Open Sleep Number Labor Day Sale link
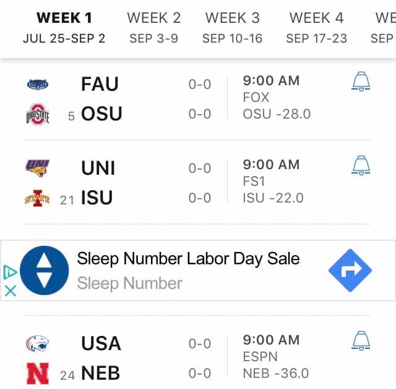 (188, 259)
